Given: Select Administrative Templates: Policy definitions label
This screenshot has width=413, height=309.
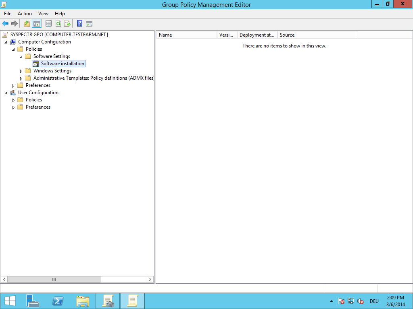Looking at the screenshot, I should tap(93, 78).
